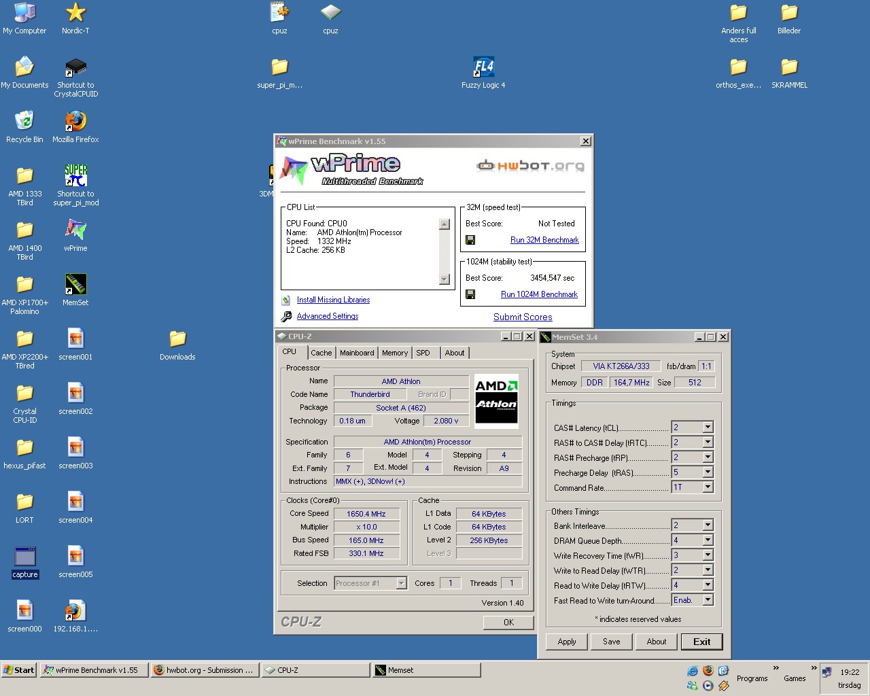Open Install Missing Libraries link

tap(333, 300)
